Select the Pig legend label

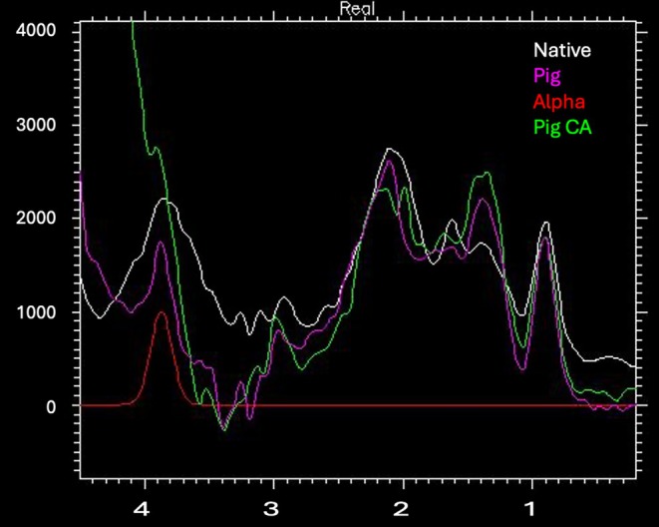(546, 76)
